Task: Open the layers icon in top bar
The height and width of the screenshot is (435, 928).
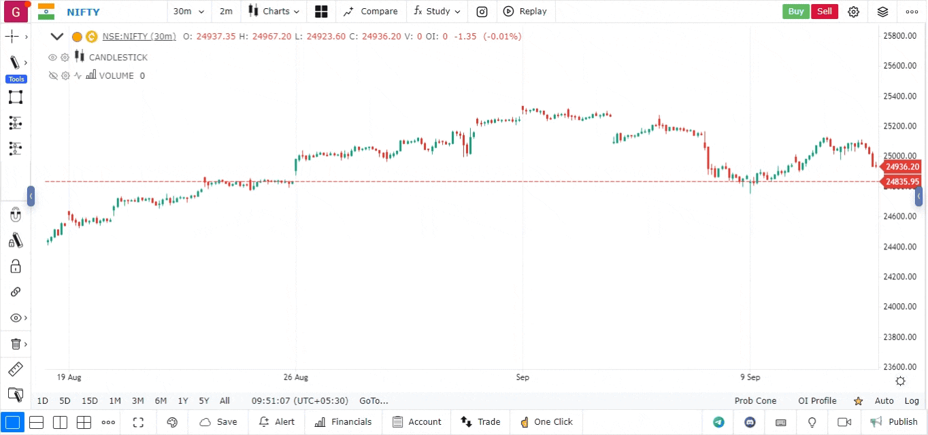Action: tap(882, 12)
